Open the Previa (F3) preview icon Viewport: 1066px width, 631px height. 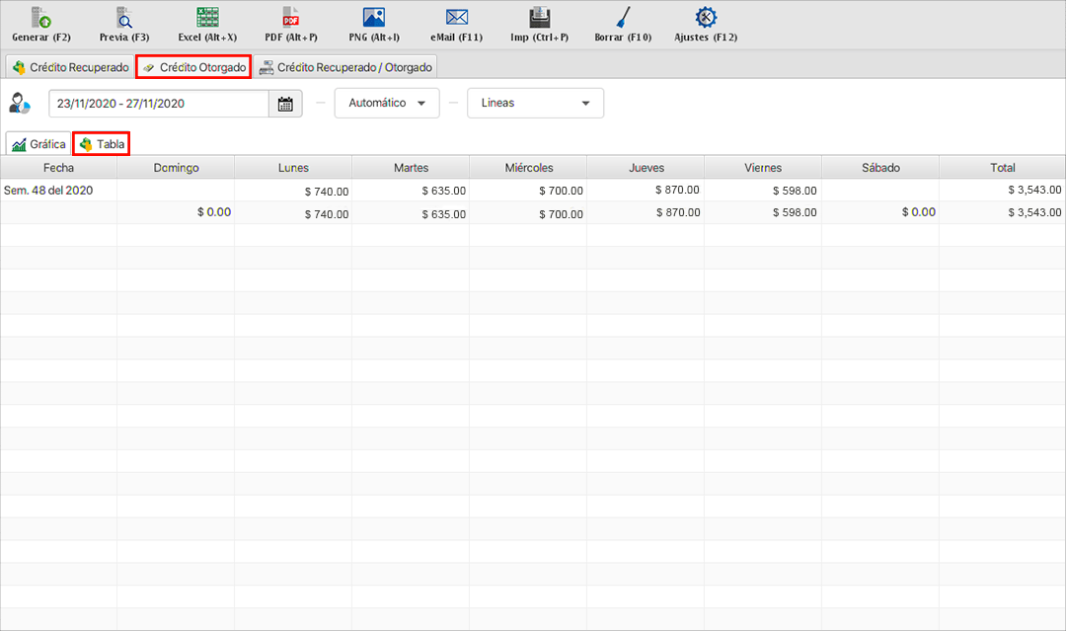(124, 18)
